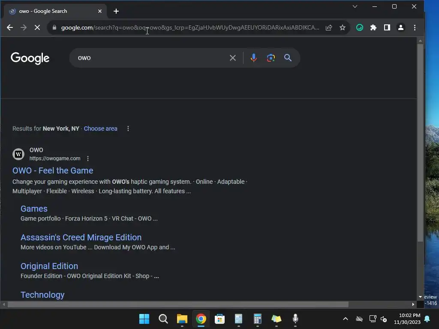Image resolution: width=439 pixels, height=329 pixels.
Task: Click the https://owogame.com URL text
Action: tap(55, 159)
